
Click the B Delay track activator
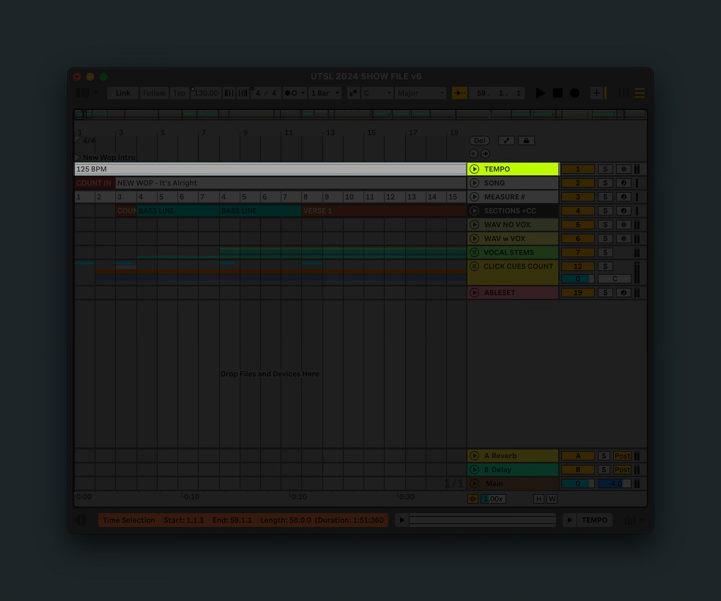pos(578,470)
